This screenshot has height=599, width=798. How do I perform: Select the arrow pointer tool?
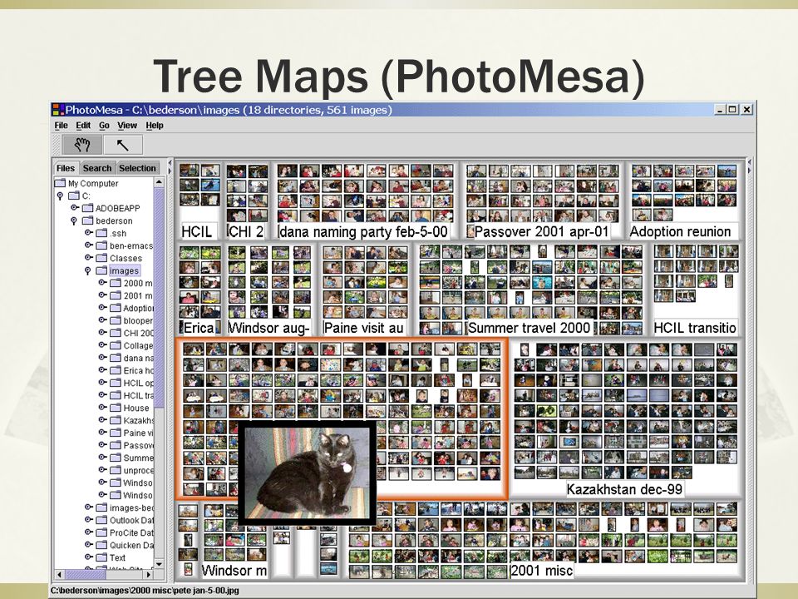[123, 145]
